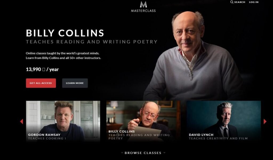Expand the Browse Classes section
This screenshot has width=273, height=160.
click(x=143, y=153)
